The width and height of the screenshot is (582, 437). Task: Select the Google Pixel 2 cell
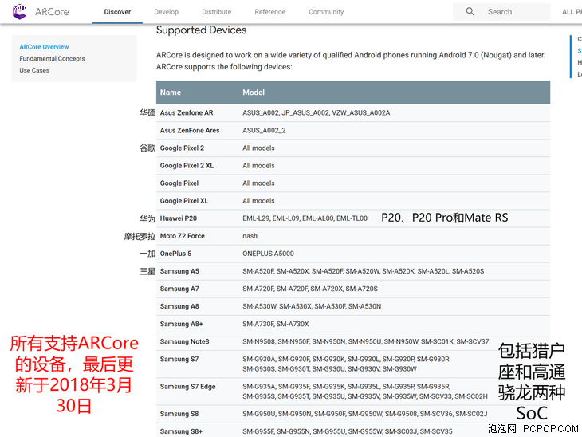click(x=182, y=148)
